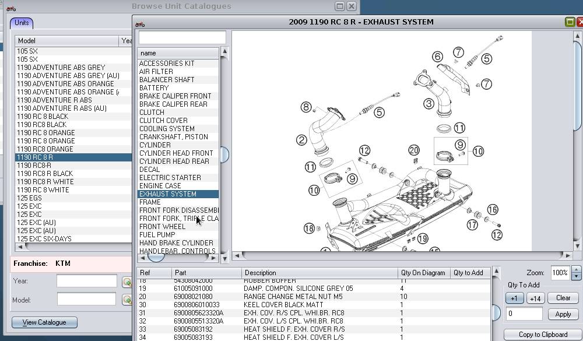Click the View Catalogue button

tap(44, 322)
